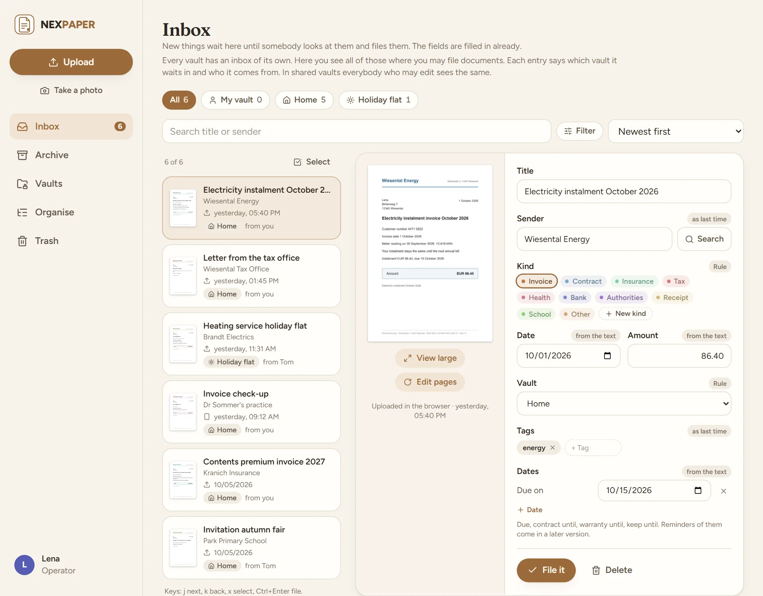Click Edit pages rotate button
Screen dimensions: 763x596
430,382
